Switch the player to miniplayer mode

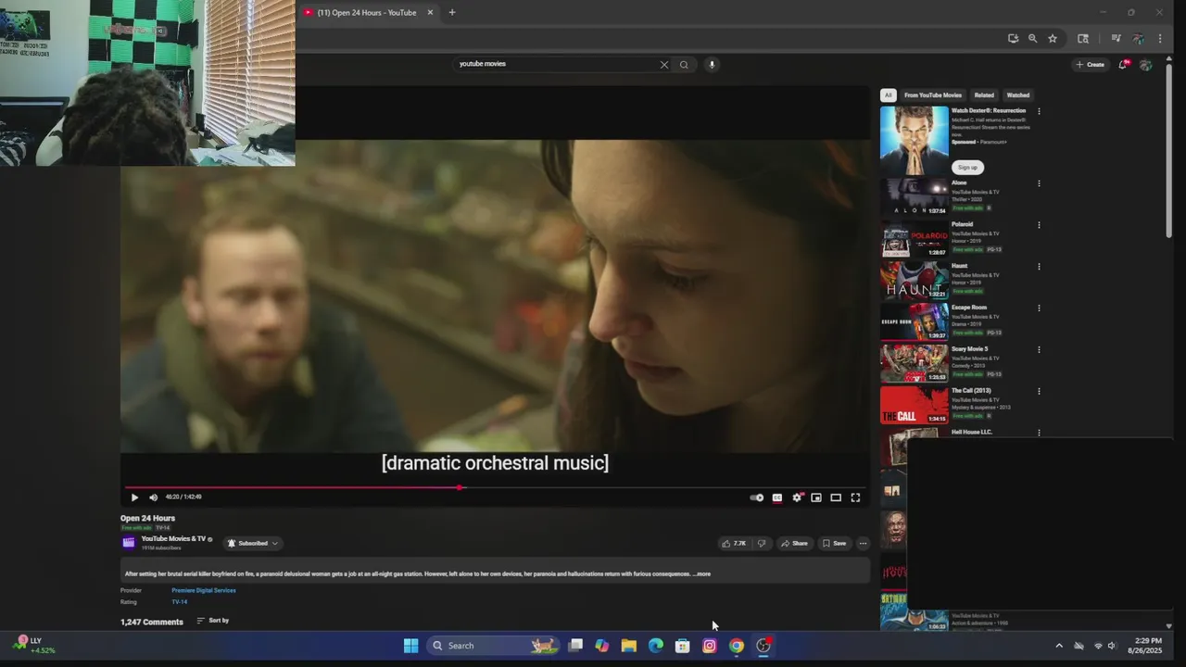[816, 497]
